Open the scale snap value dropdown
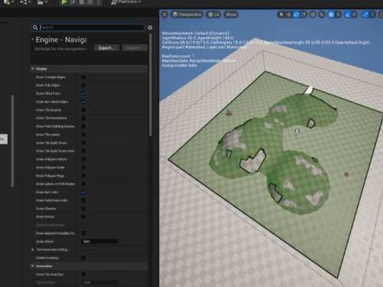The height and width of the screenshot is (287, 383). [x=372, y=15]
